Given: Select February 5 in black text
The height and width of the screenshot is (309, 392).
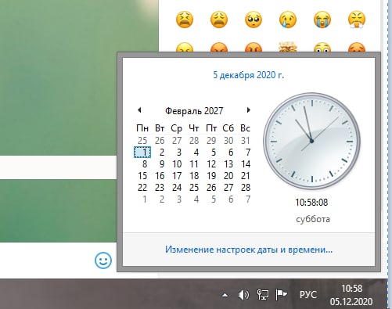Looking at the screenshot, I should coord(214,153).
